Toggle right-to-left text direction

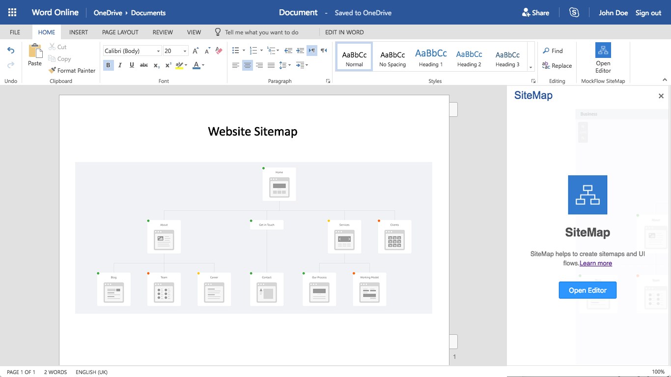pyautogui.click(x=324, y=51)
